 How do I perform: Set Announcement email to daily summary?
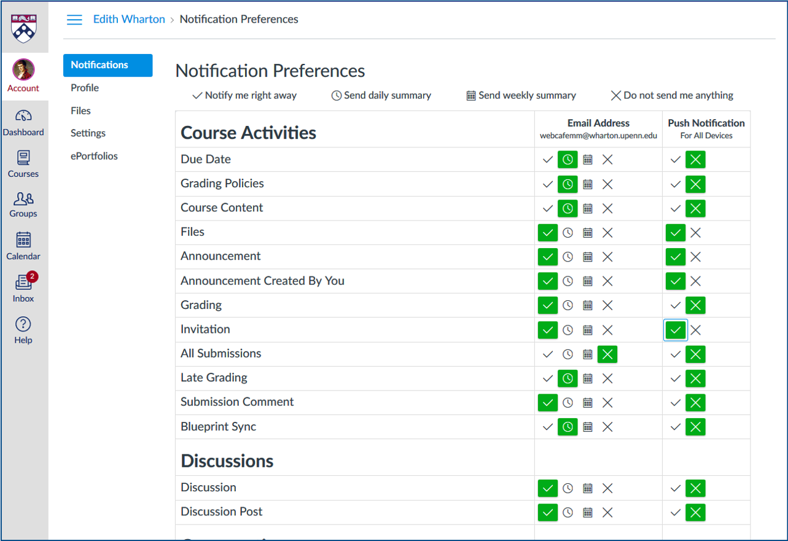click(568, 257)
